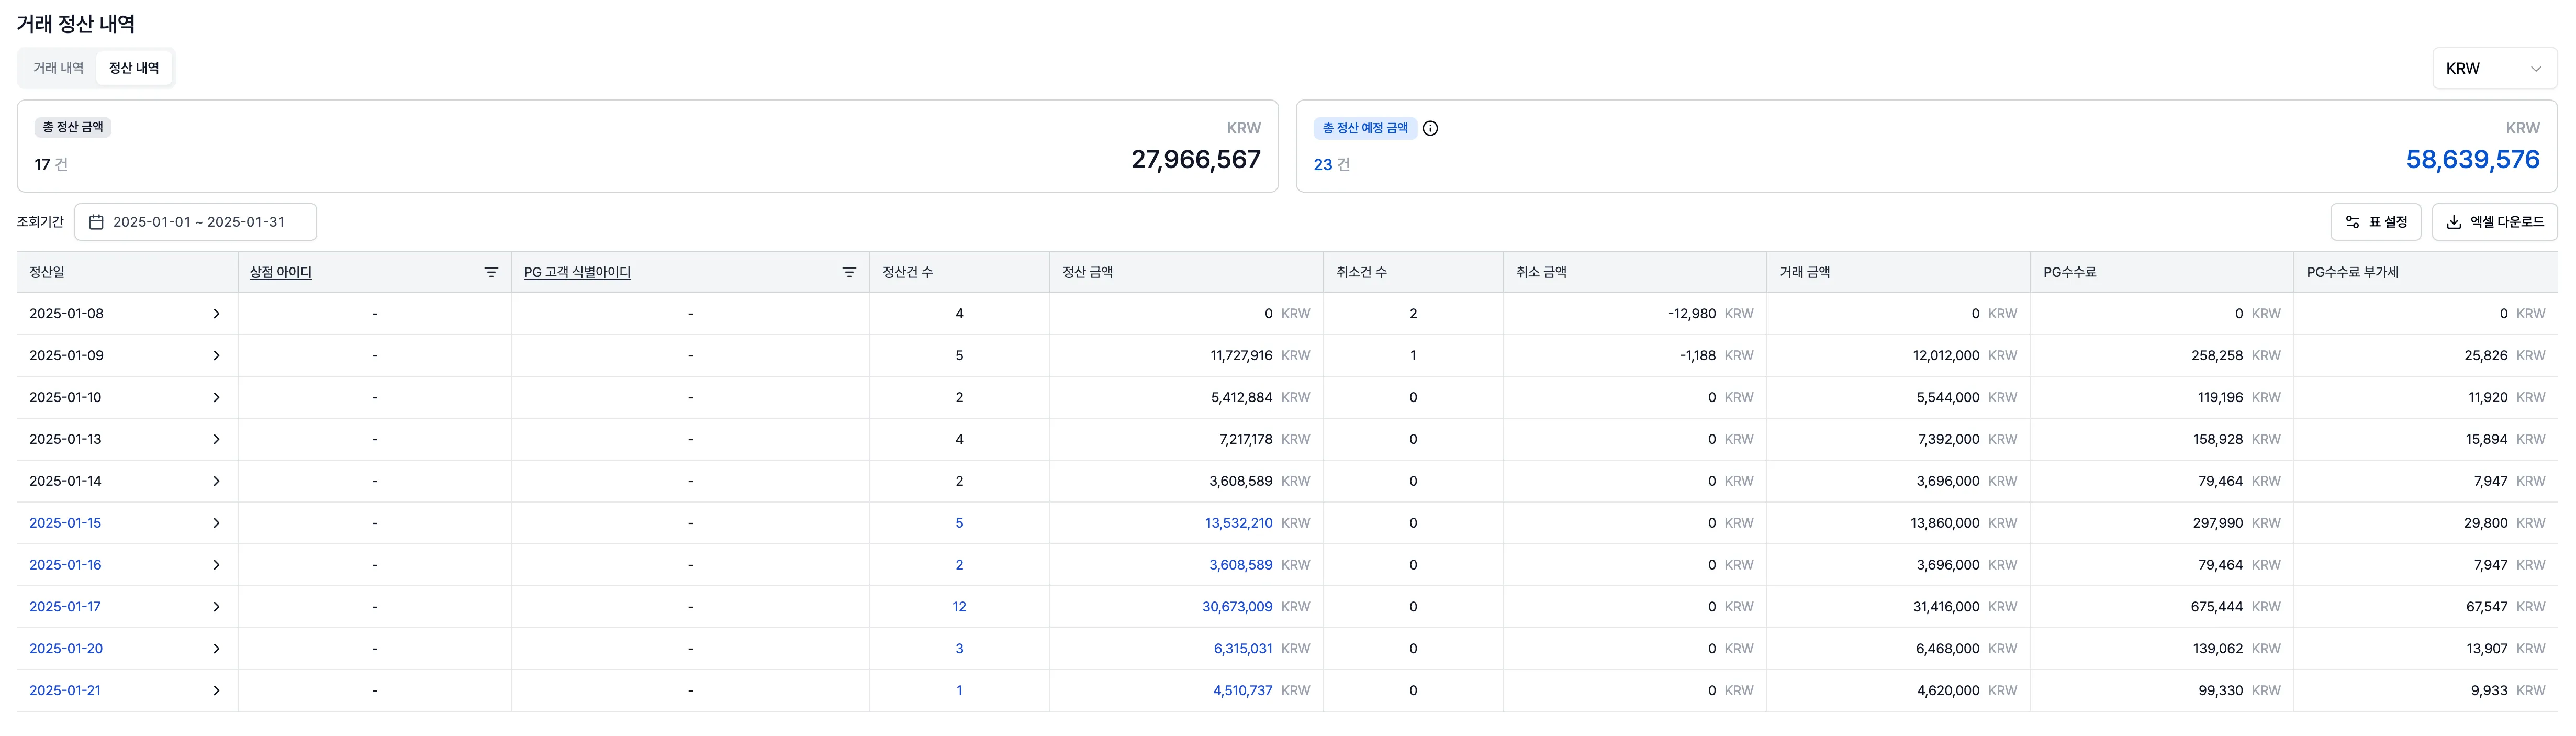Click 엑셀 다운로드 download button

2494,222
